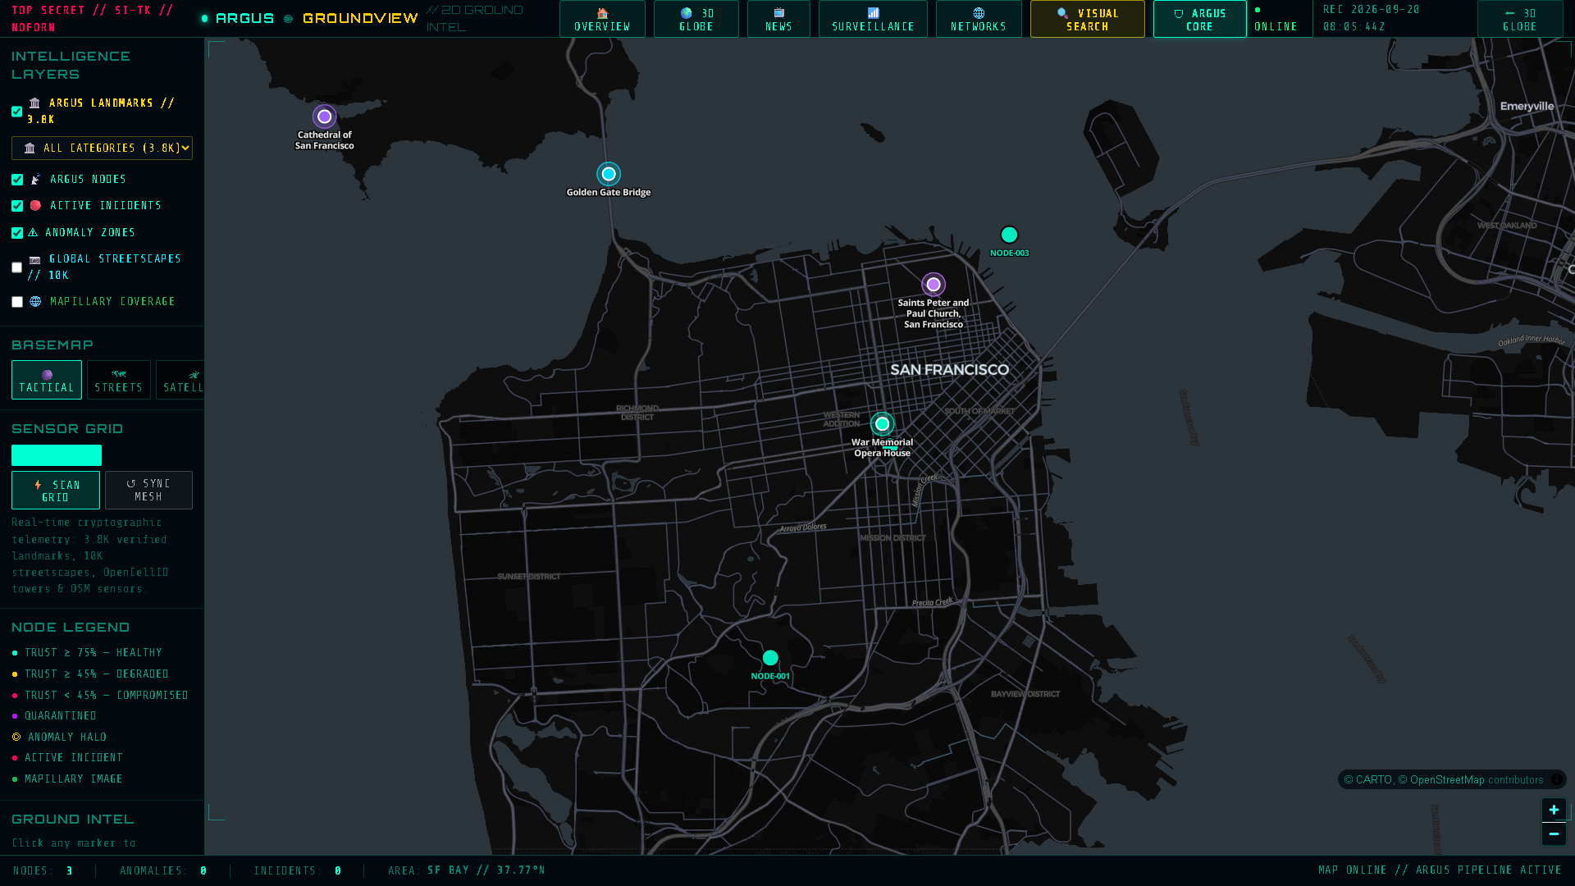The width and height of the screenshot is (1575, 886).
Task: Open the Surveillance tab
Action: pyautogui.click(x=873, y=19)
